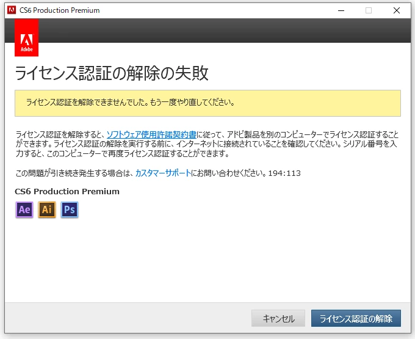Click the maximize window button
The image size is (415, 339).
(369, 10)
